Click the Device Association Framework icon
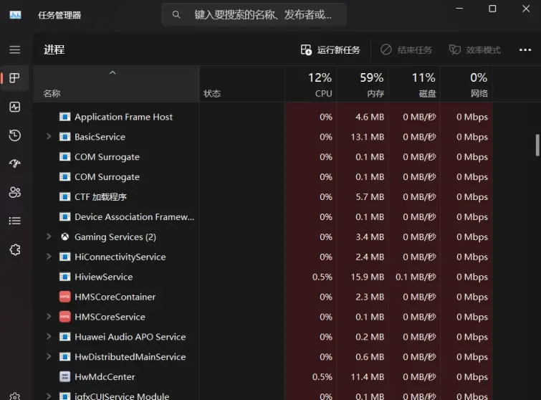The image size is (541, 400). pyautogui.click(x=64, y=216)
